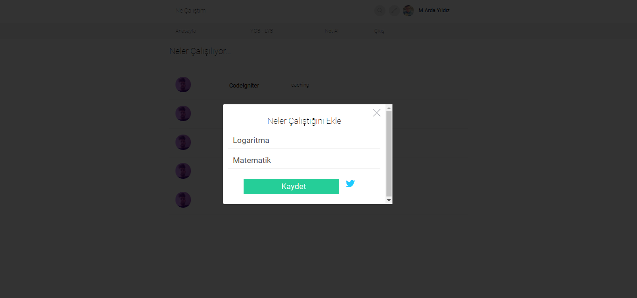Go to Anasayfa menu item
This screenshot has width=637, height=298.
point(186,31)
